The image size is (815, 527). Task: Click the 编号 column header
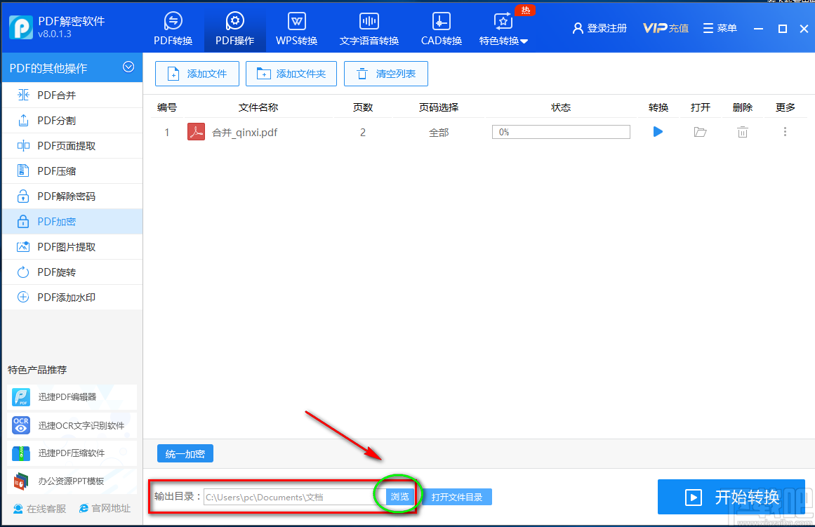167,107
